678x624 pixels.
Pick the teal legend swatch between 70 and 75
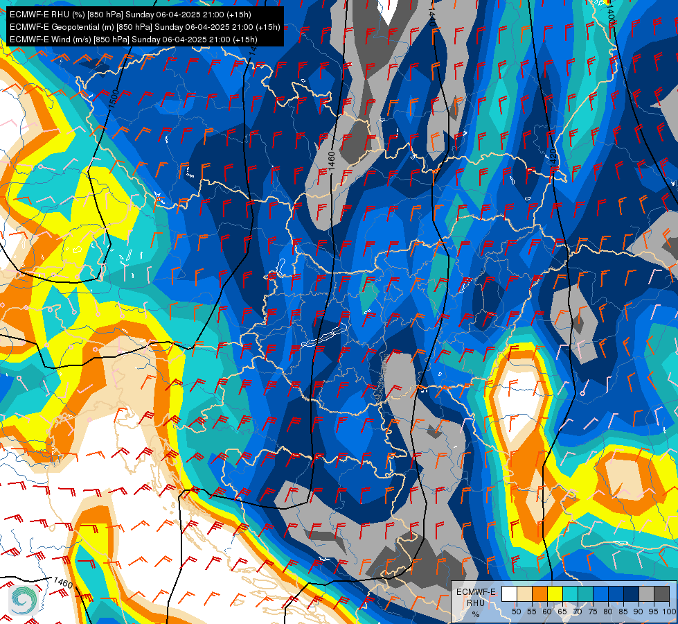(585, 593)
